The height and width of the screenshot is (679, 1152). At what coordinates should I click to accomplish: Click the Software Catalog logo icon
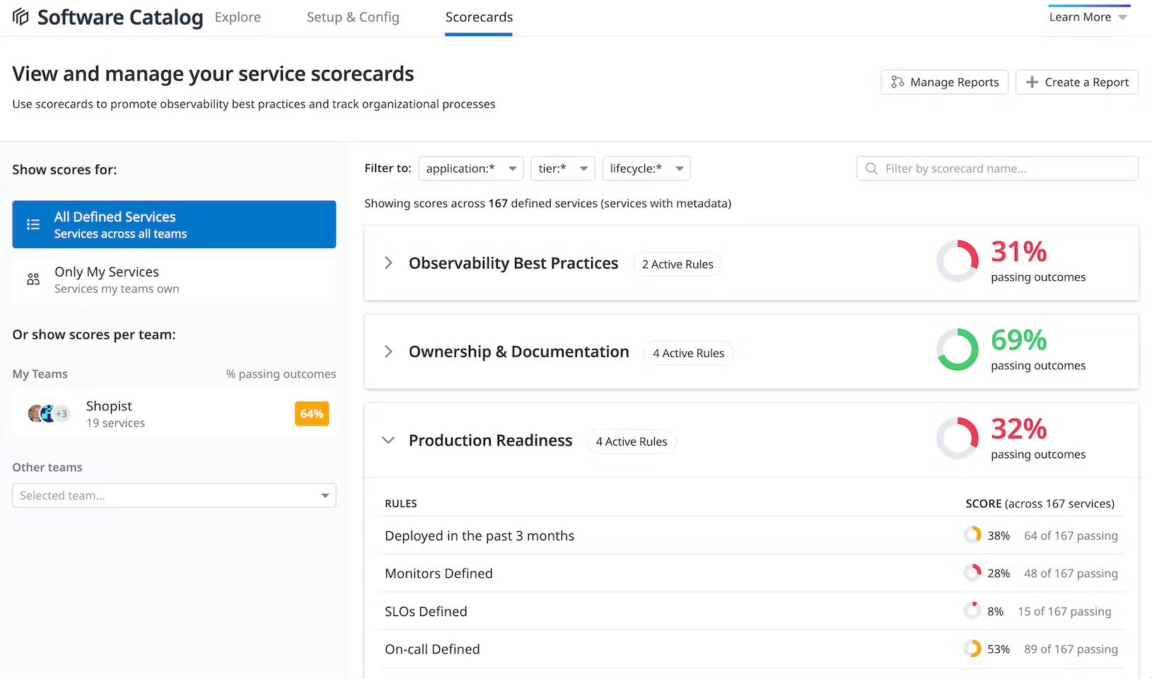tap(21, 17)
